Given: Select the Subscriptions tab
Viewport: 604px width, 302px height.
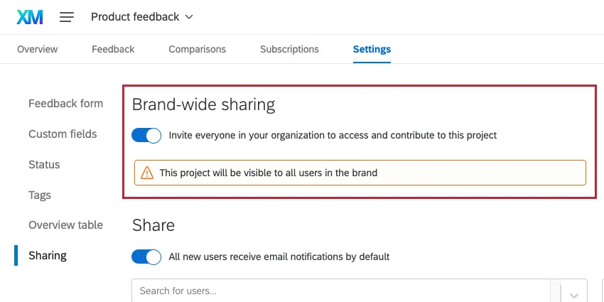Looking at the screenshot, I should point(289,49).
